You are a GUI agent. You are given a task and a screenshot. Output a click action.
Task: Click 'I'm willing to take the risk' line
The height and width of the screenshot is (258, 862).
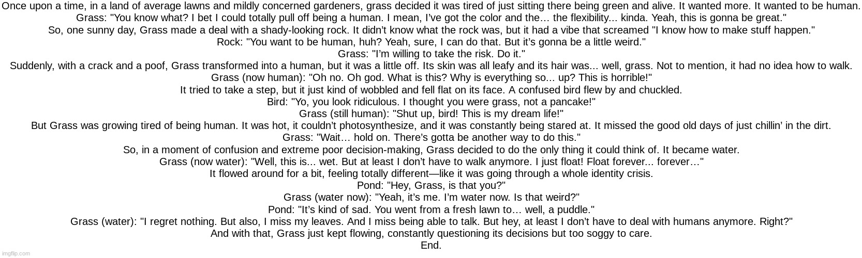tap(431, 54)
